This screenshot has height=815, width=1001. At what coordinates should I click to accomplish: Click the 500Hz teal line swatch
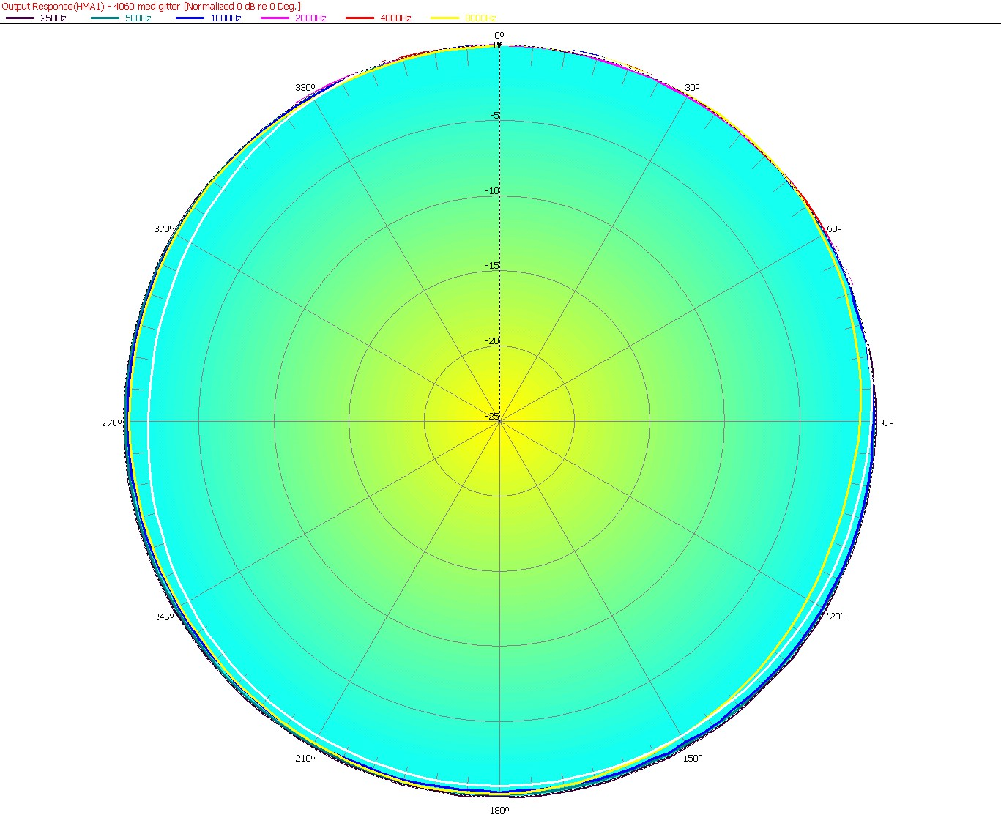click(105, 18)
